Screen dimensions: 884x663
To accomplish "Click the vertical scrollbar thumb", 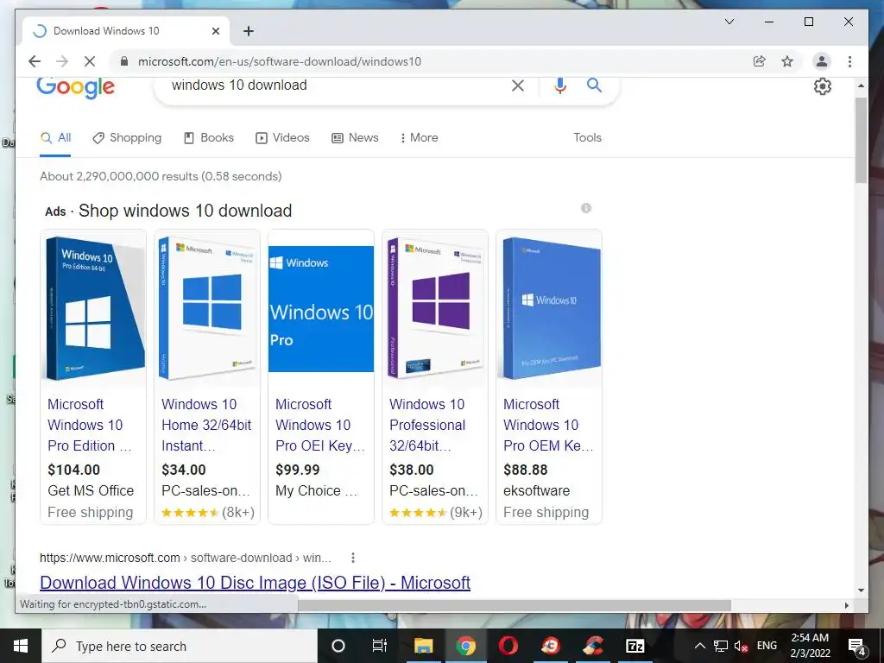I will 861,140.
